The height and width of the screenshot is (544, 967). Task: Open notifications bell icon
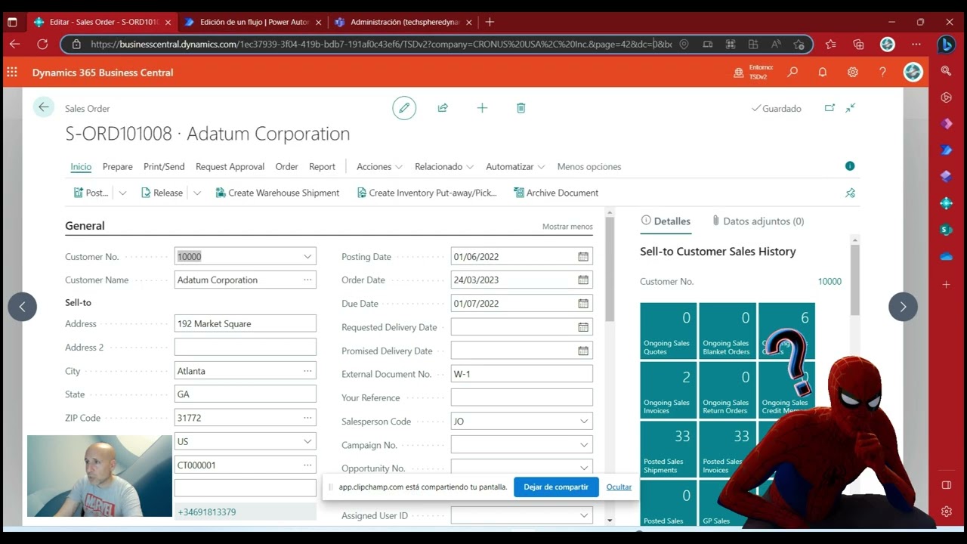point(823,73)
